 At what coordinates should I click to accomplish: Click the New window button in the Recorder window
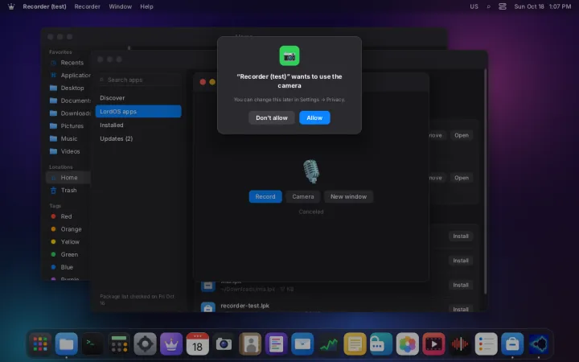click(348, 196)
